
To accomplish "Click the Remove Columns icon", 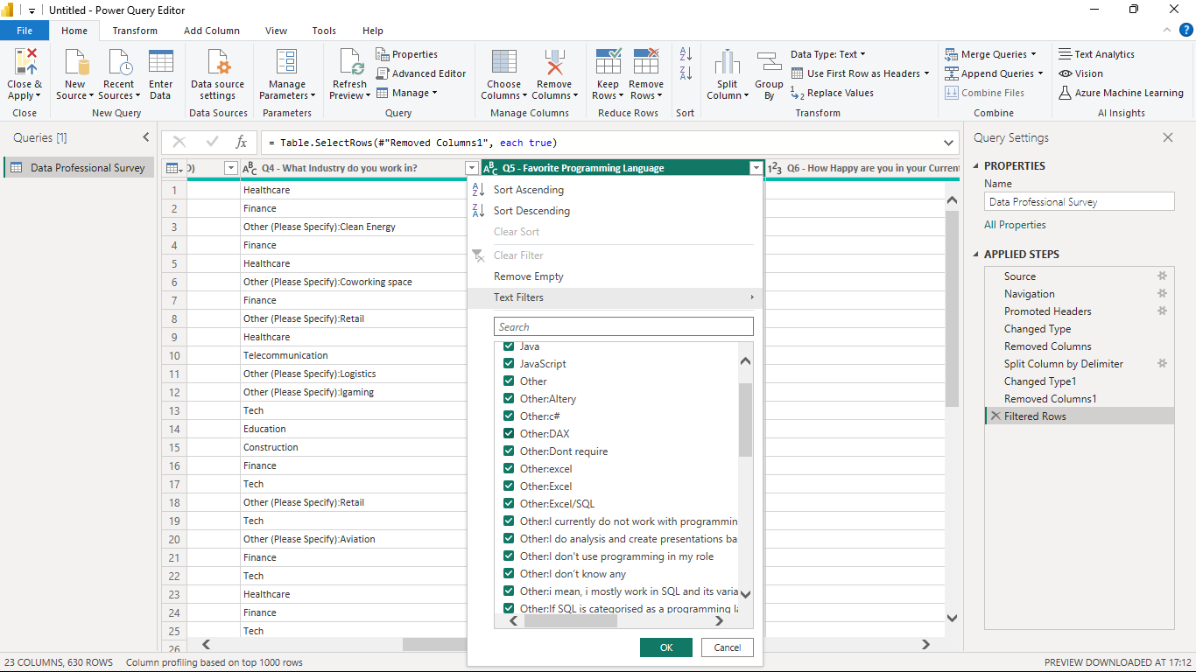I will pyautogui.click(x=554, y=64).
